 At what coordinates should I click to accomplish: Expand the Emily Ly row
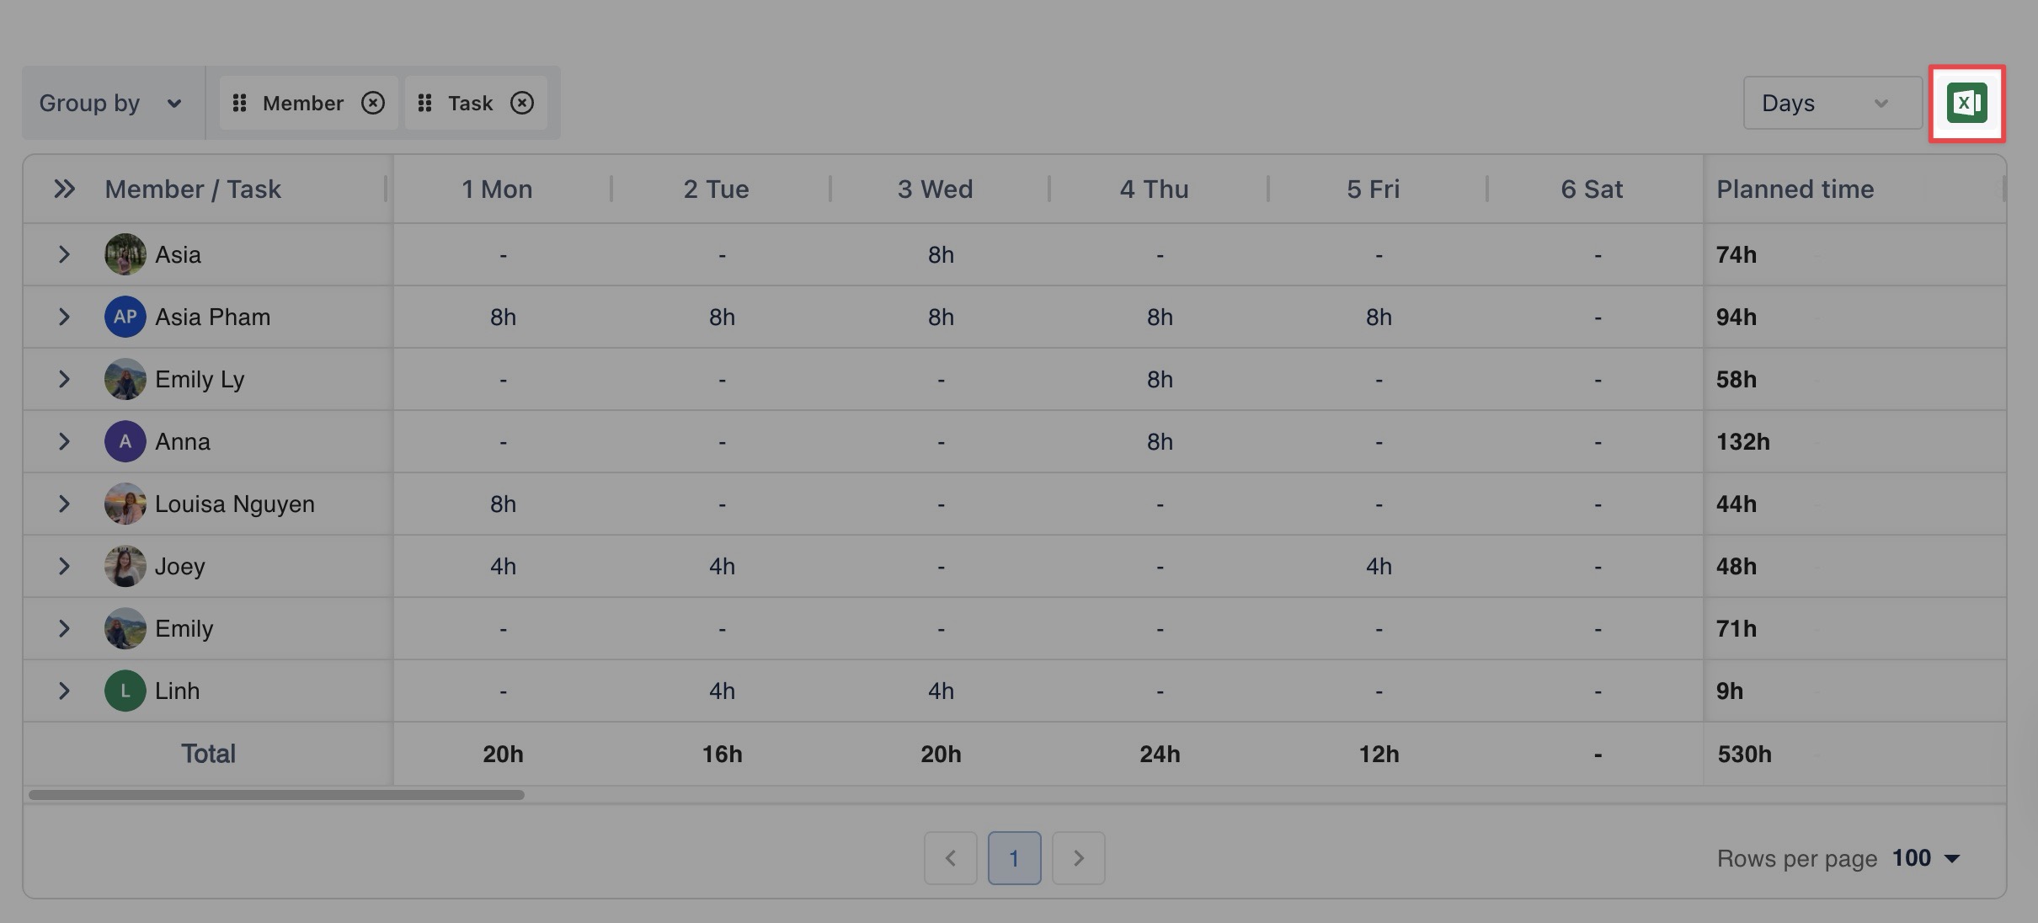pos(64,379)
